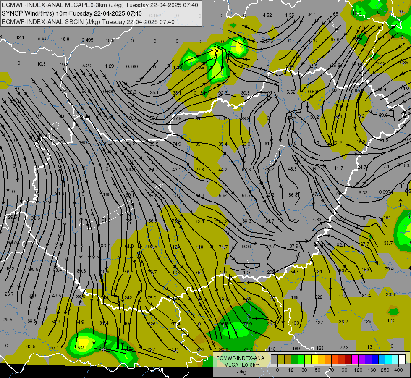Click the ECMWF-INDEX-ANAL MLCAPE0-3km header line
This screenshot has width=411, height=378.
[x=100, y=5]
